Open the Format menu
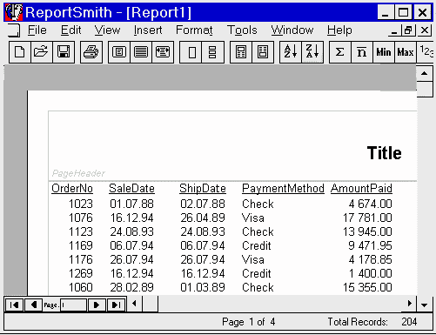Image resolution: width=436 pixels, height=335 pixels. click(x=194, y=30)
